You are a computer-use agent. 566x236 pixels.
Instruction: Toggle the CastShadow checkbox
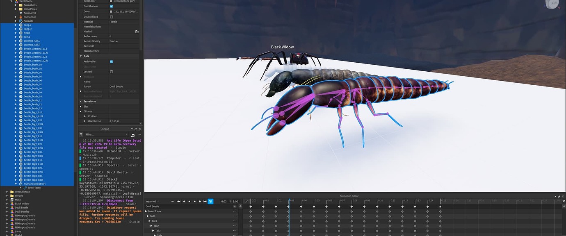pyautogui.click(x=111, y=6)
